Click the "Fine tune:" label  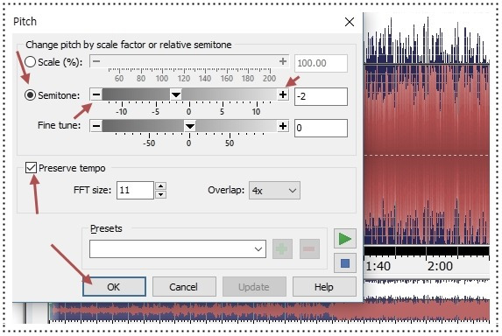point(60,125)
